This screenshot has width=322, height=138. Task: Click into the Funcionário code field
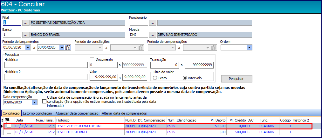click(139, 23)
